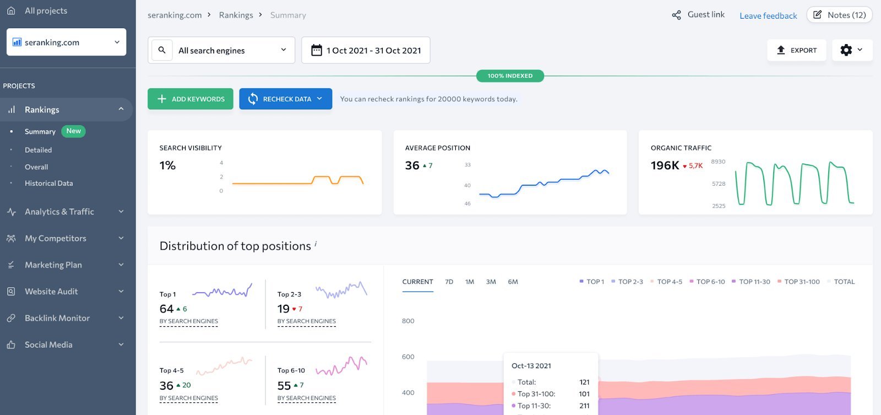Open By Search Engines under Top 6-10
The height and width of the screenshot is (415, 881).
[307, 398]
